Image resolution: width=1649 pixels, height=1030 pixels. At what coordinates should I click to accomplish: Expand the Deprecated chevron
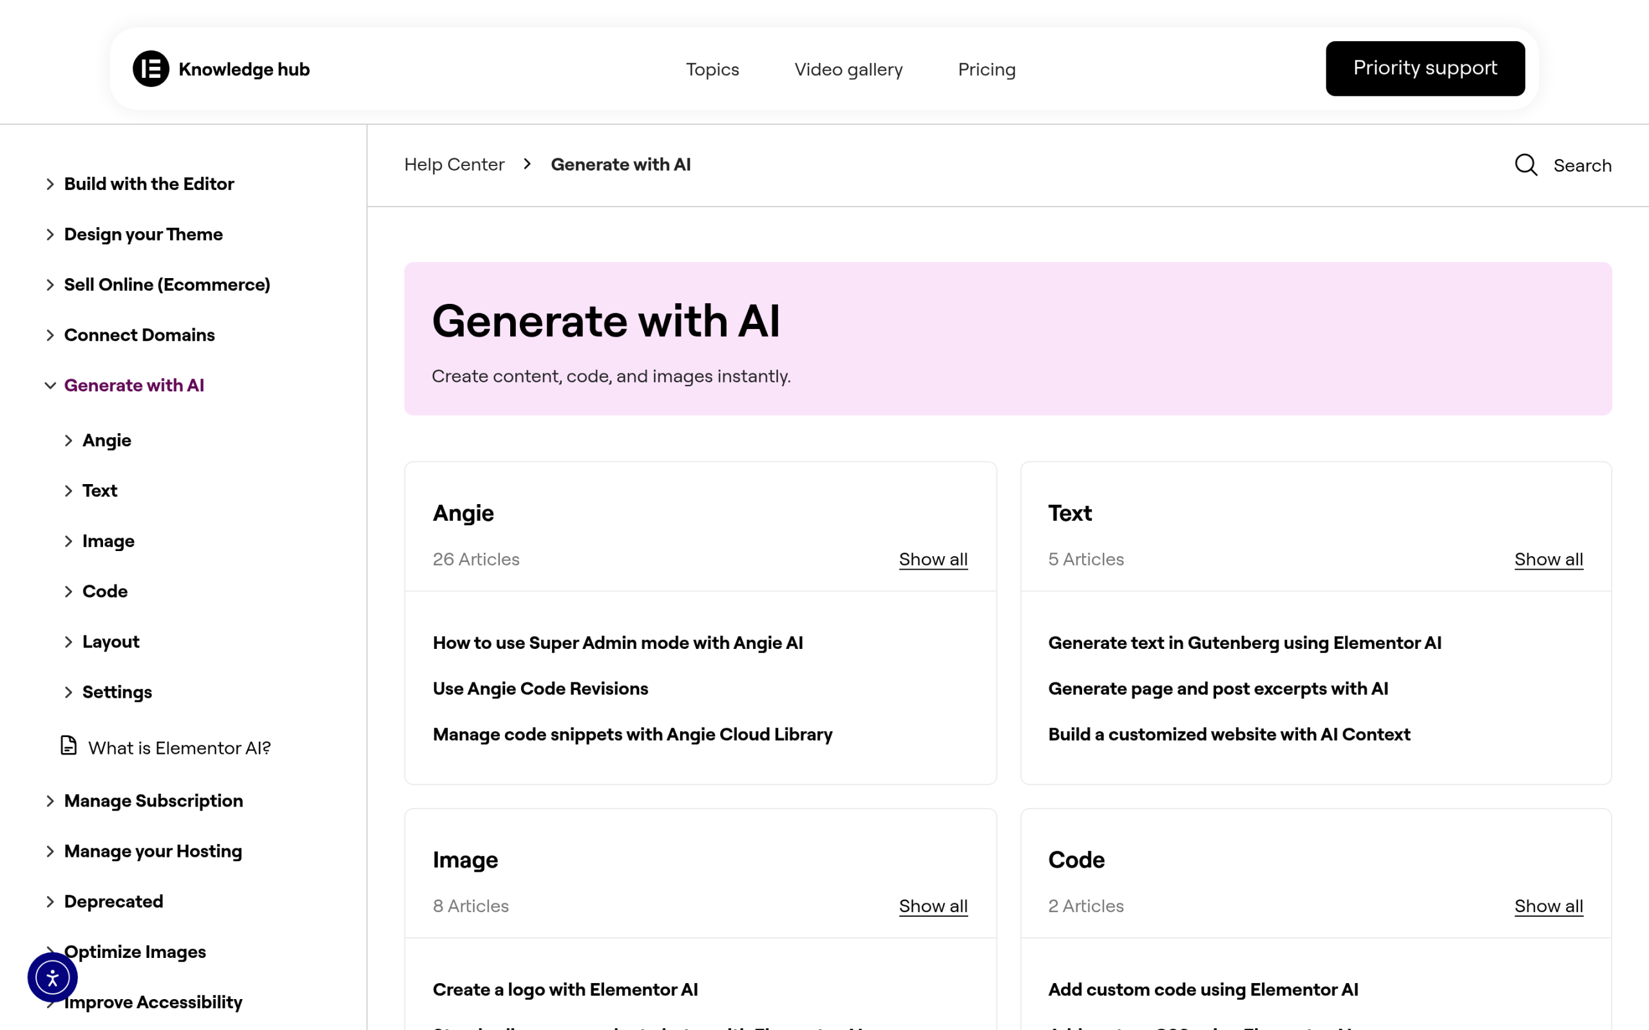pos(50,902)
